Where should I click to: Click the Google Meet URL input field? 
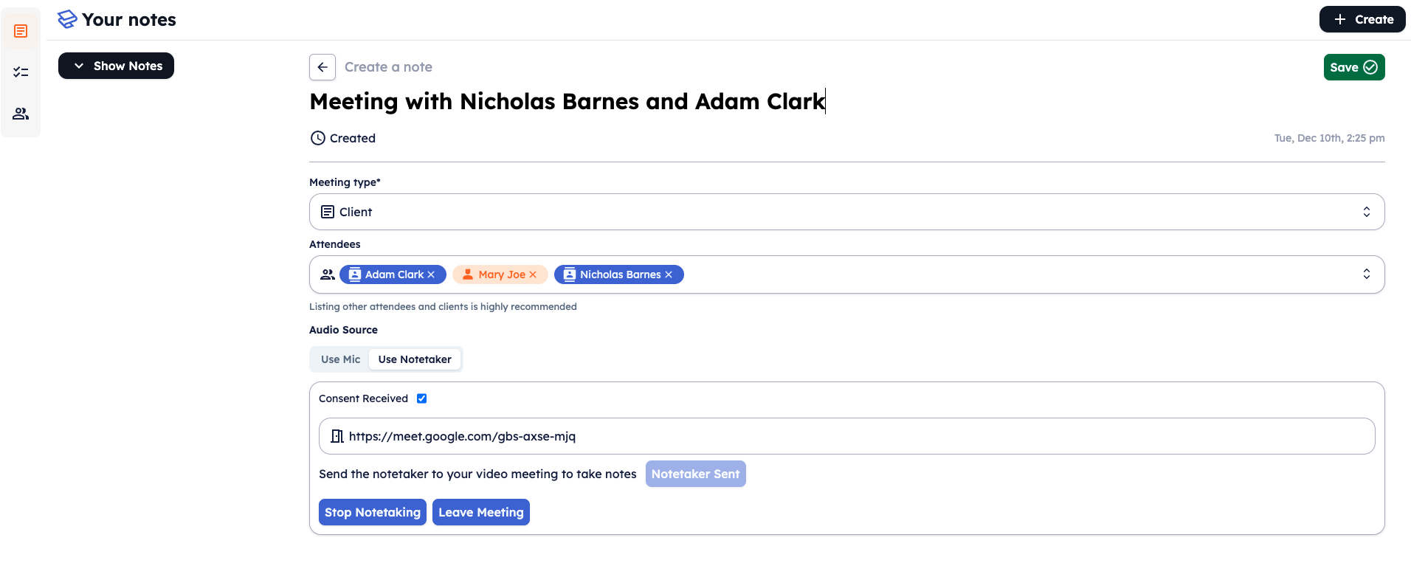(x=846, y=436)
